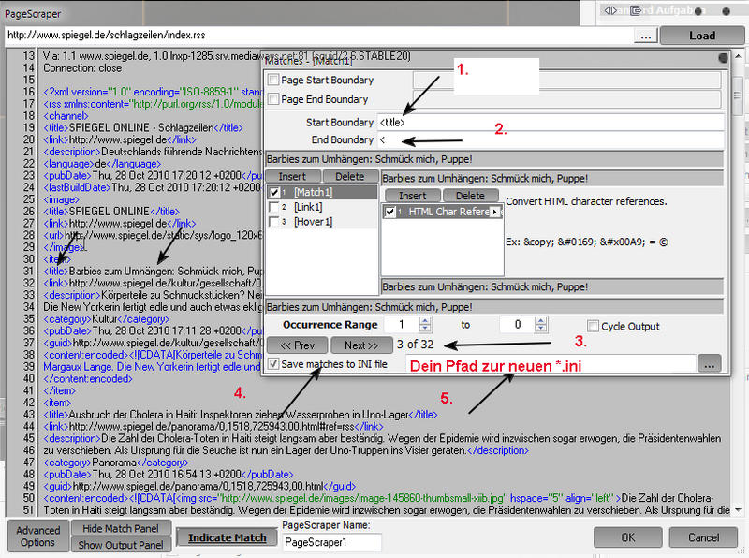This screenshot has width=749, height=558.
Task: Click line 47 Panorama category text
Action: click(x=113, y=462)
